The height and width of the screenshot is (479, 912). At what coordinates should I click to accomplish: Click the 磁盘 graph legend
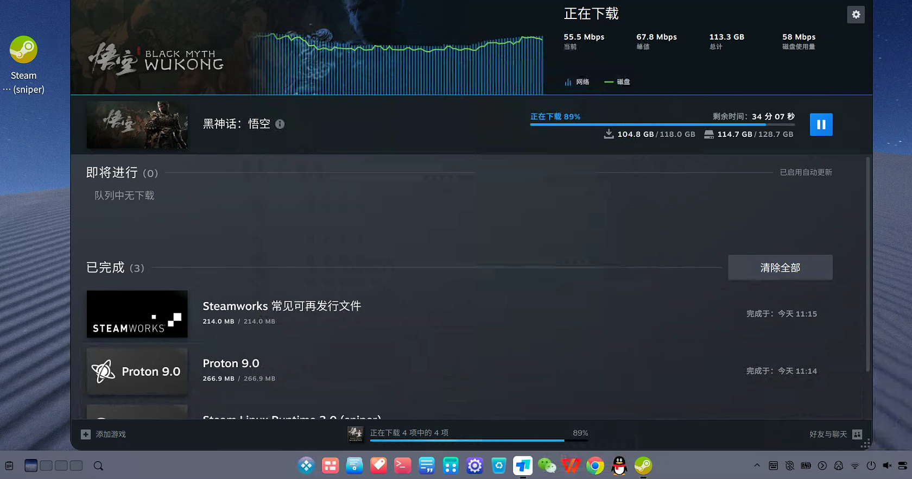(617, 82)
